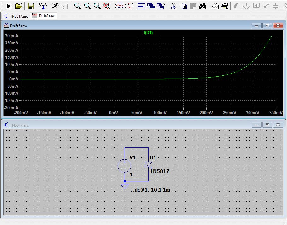Switch to the Draft5.raw tab
Image resolution: width=287 pixels, height=225 pixels.
pyautogui.click(x=44, y=15)
